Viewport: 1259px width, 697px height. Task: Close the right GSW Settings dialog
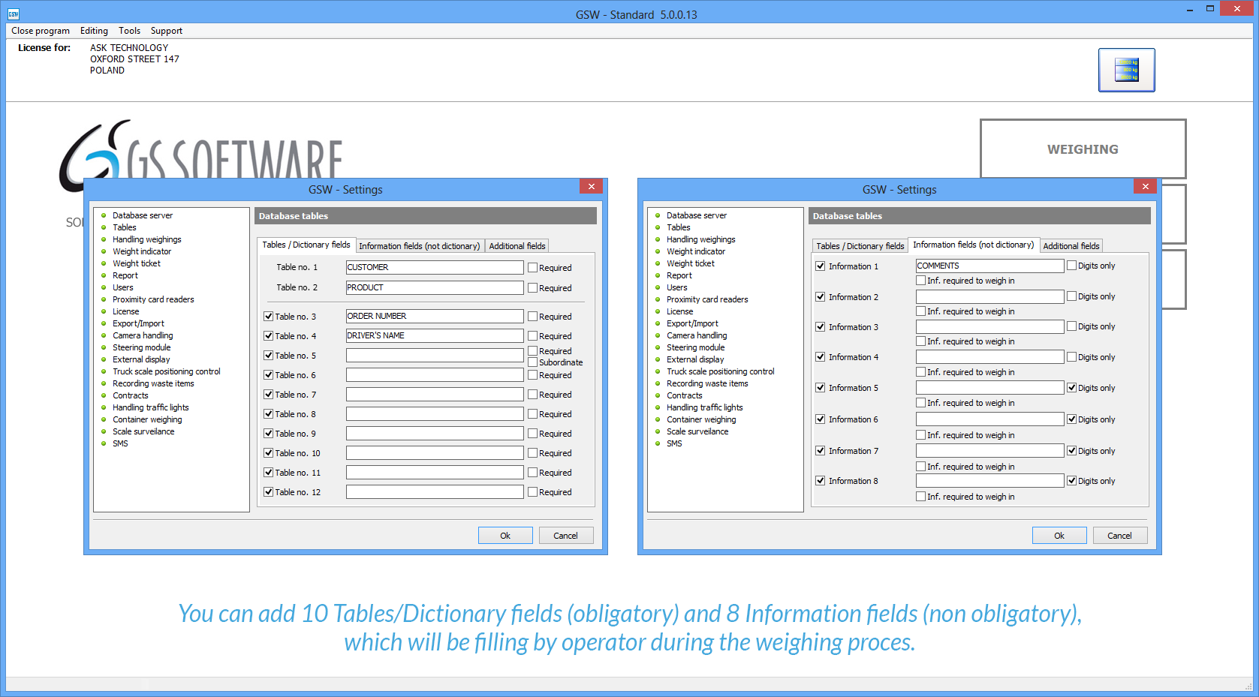click(1145, 187)
